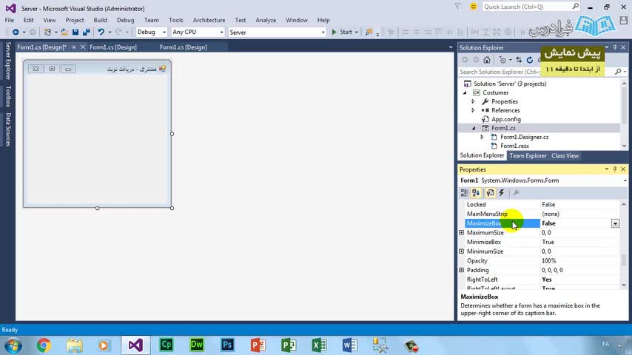The height and width of the screenshot is (355, 632).
Task: Switch to the Class View tab
Action: (x=565, y=155)
